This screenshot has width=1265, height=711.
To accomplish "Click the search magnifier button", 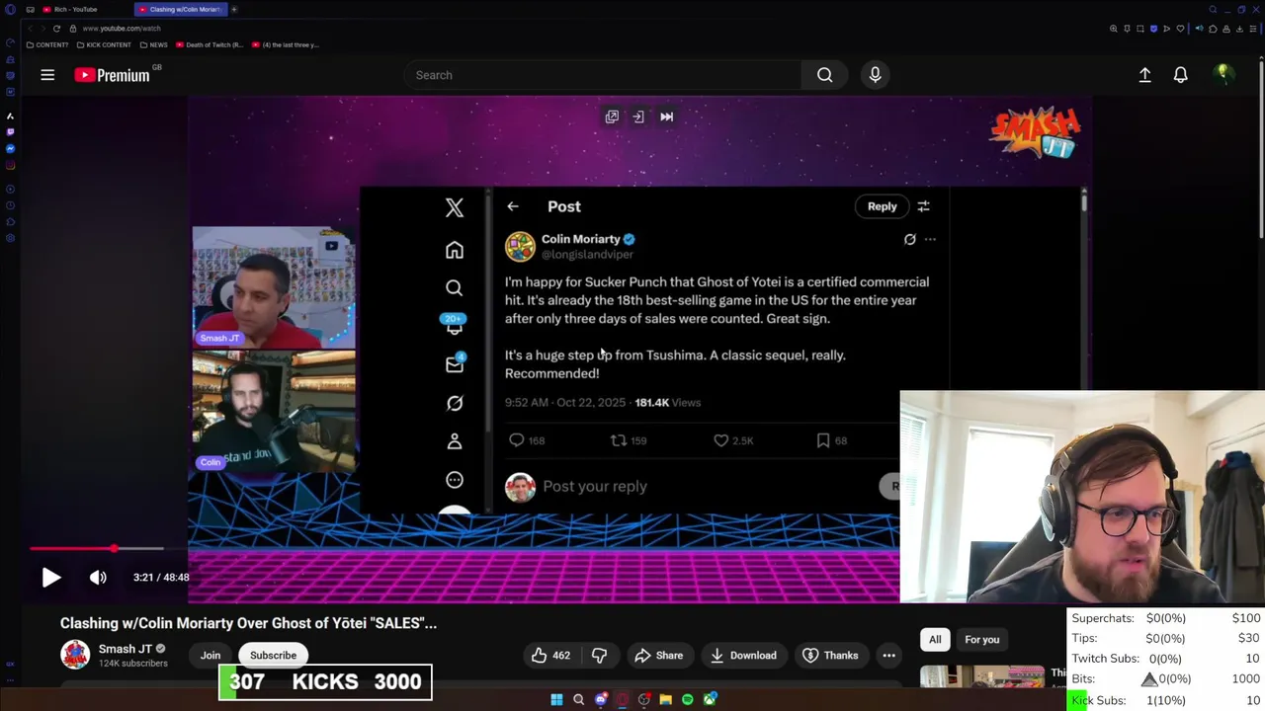I will click(x=824, y=75).
